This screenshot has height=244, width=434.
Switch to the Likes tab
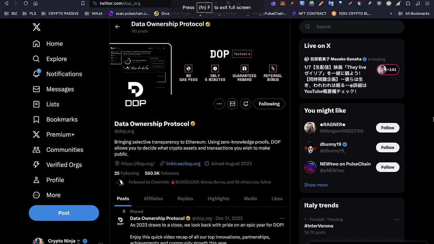277,199
